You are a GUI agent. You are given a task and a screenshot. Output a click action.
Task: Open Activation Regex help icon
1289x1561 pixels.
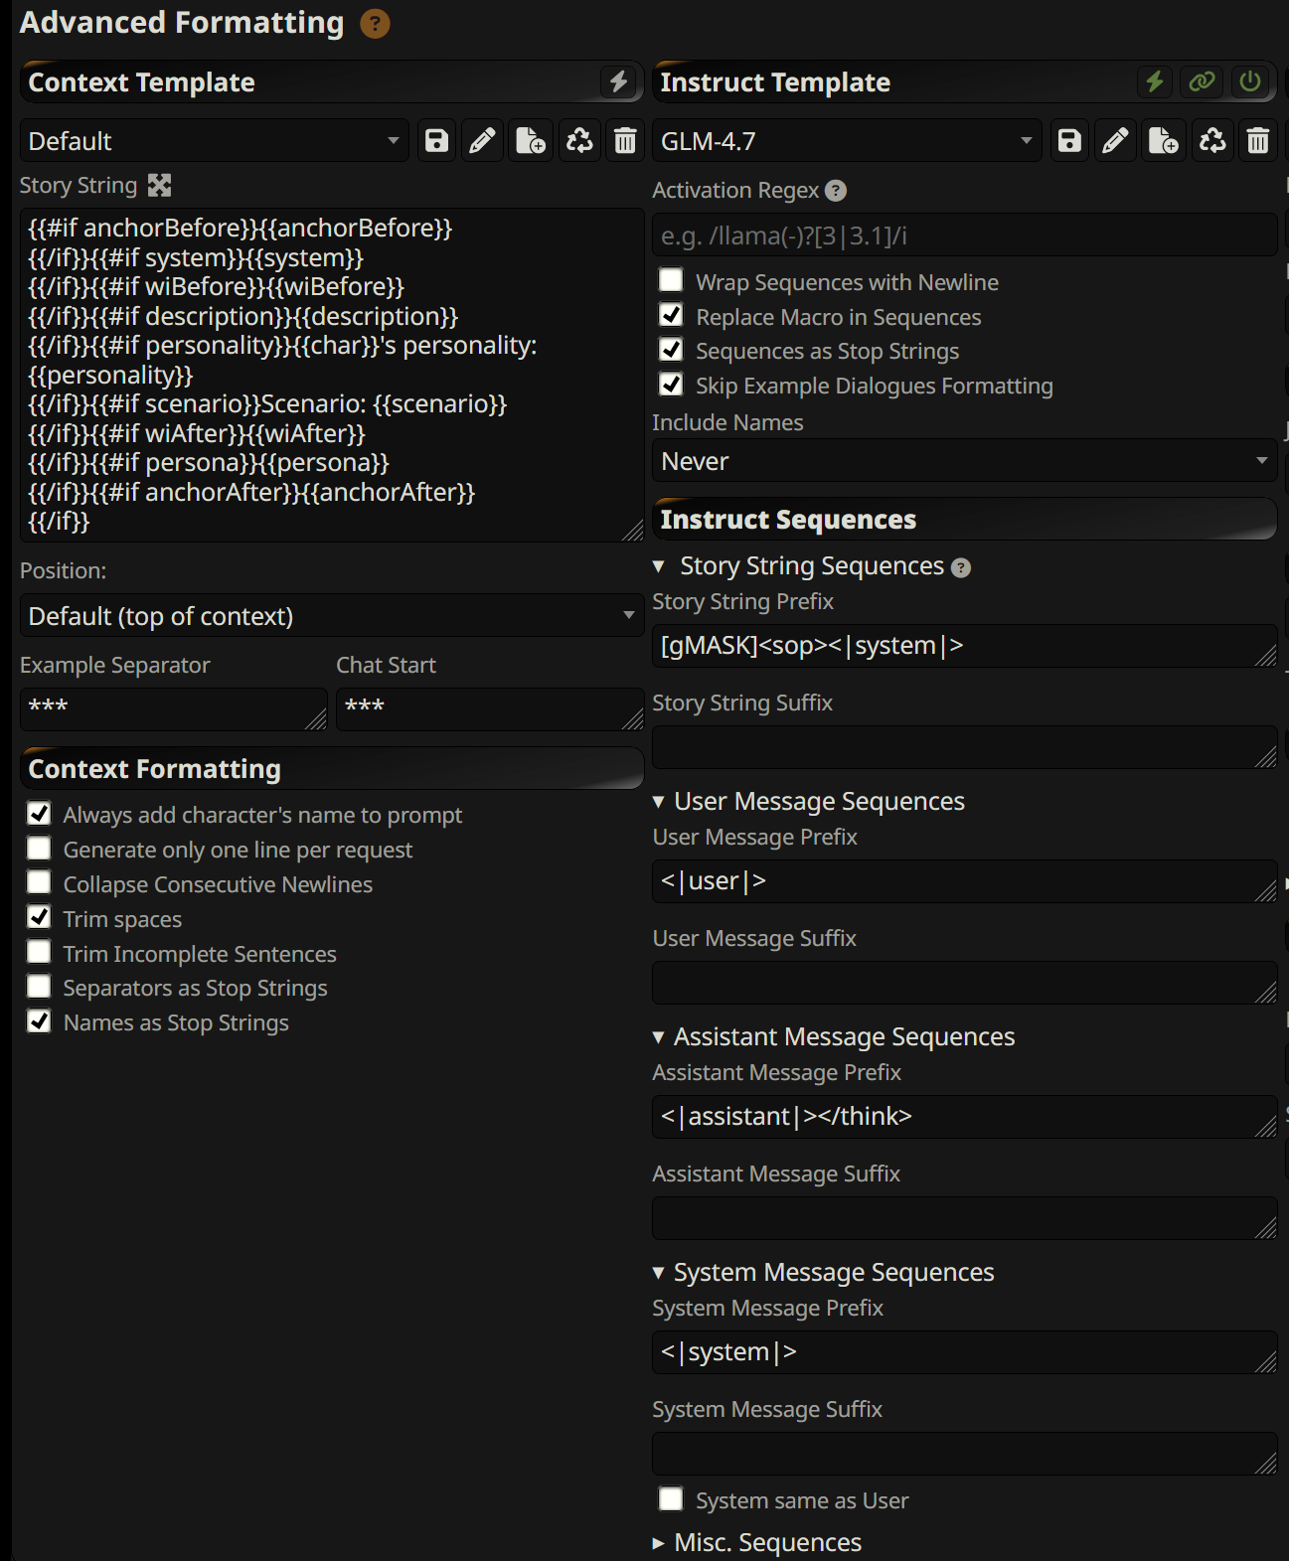[x=836, y=190]
